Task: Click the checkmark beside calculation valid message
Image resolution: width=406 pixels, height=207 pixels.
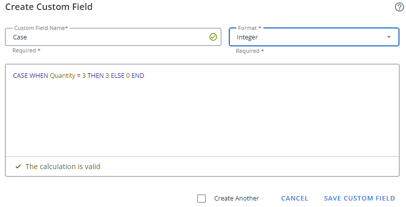Action: coord(19,167)
